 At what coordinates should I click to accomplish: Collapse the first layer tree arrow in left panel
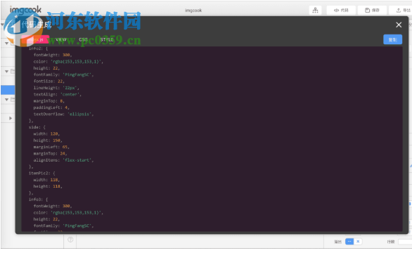(6, 43)
